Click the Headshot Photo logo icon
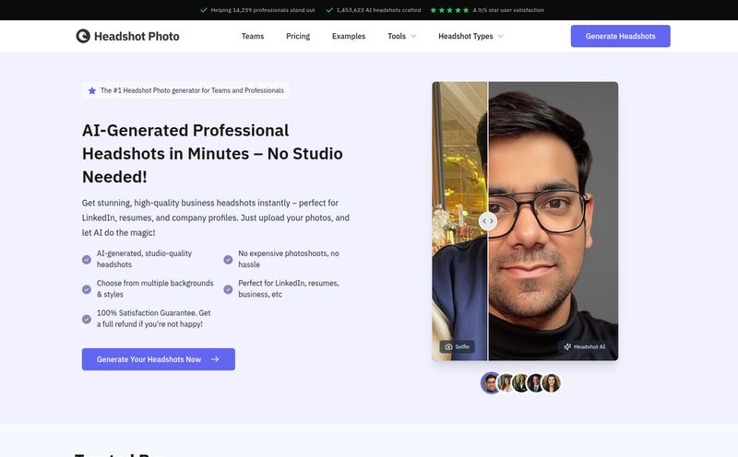The image size is (738, 457). 83,36
